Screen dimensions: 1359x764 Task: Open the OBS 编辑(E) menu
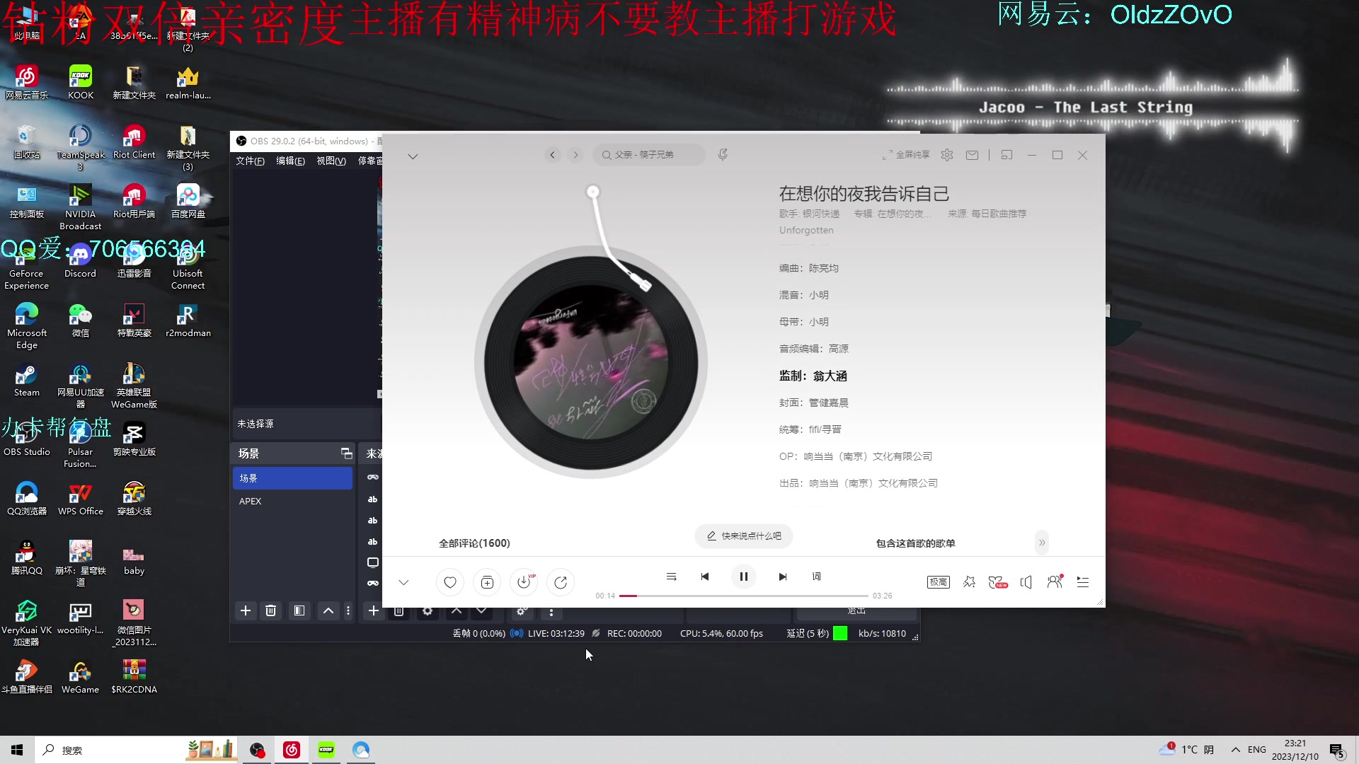(x=290, y=161)
